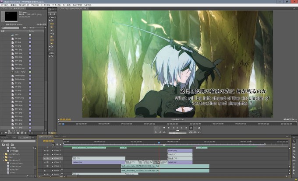Mute the Audio 1 track speaker toggle
Image resolution: width=298 pixels, height=181 pixels.
pos(44,171)
